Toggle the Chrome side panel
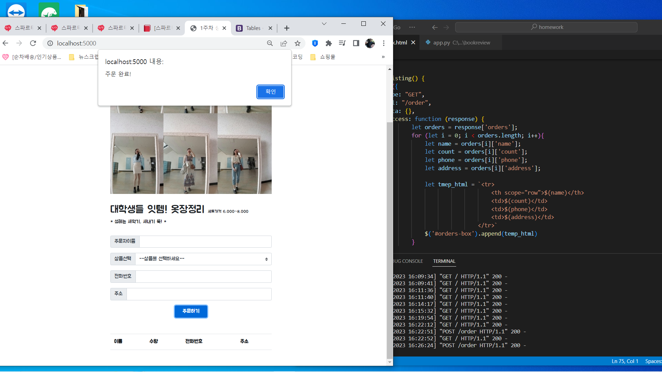Screen dimensions: 662x372 [356, 43]
